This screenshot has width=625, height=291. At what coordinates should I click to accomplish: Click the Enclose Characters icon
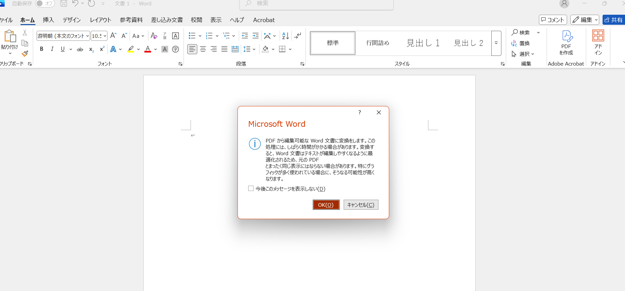tap(176, 49)
